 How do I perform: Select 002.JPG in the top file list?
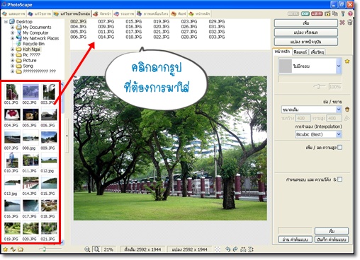click(x=79, y=21)
